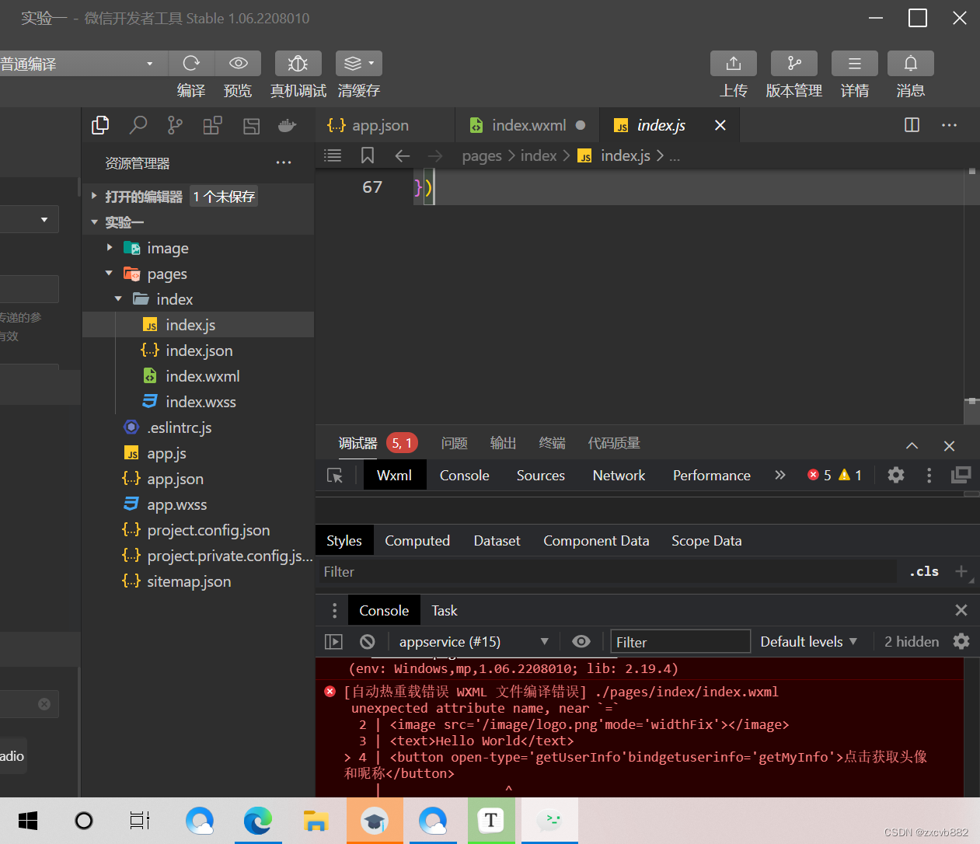Open the appservice (#15) context dropdown
This screenshot has width=980, height=844.
(x=473, y=642)
